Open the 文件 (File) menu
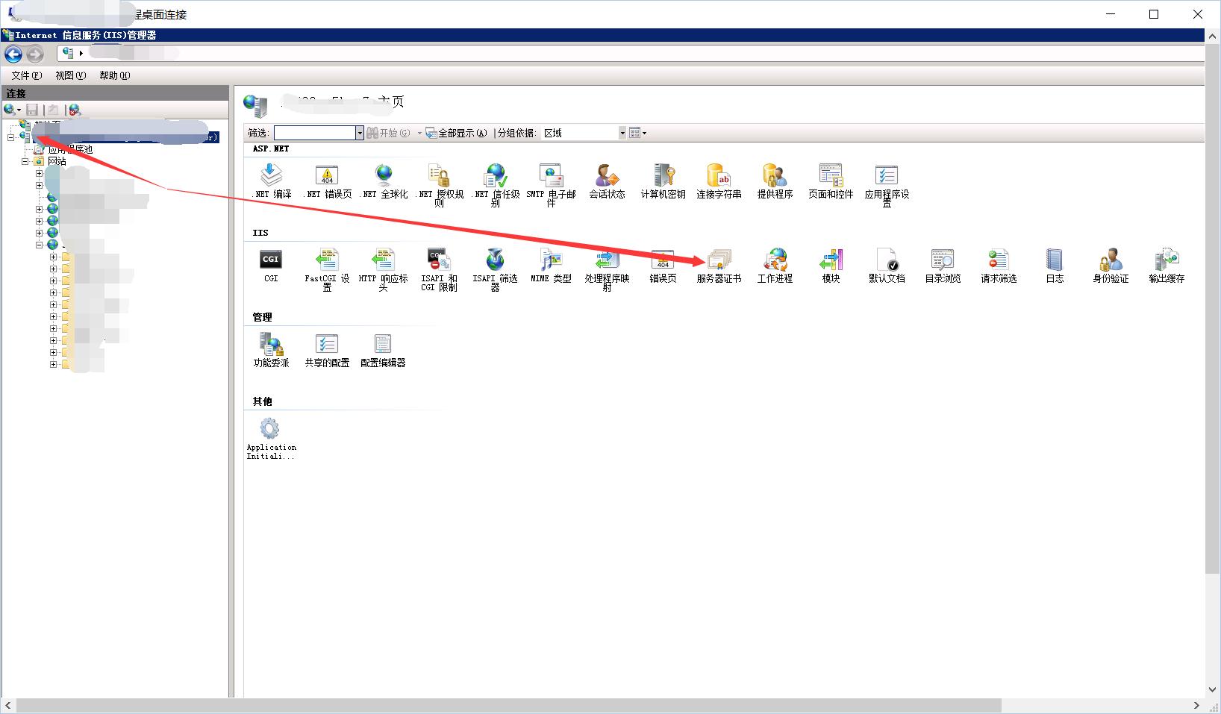 26,75
